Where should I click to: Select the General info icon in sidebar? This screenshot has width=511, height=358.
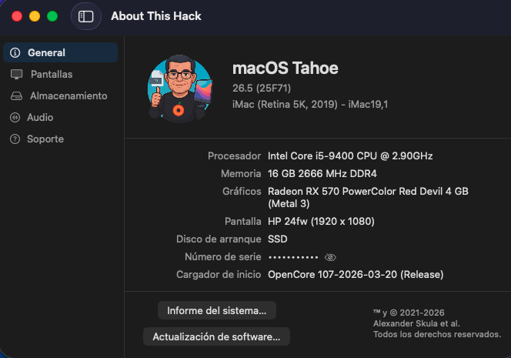15,52
